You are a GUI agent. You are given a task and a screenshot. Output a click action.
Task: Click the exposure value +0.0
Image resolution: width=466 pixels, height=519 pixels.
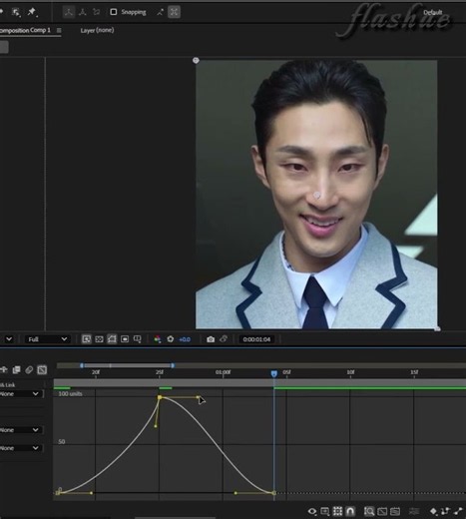185,339
